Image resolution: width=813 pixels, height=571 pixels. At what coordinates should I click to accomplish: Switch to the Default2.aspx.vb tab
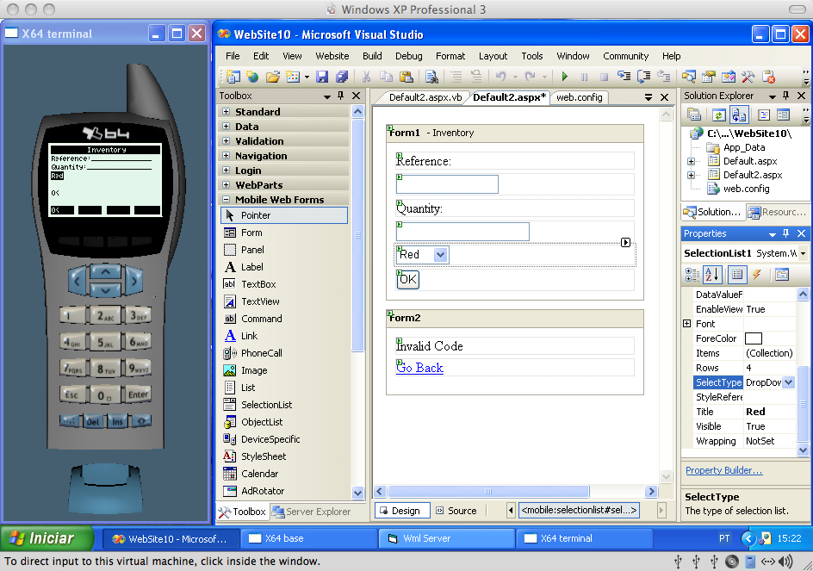425,97
